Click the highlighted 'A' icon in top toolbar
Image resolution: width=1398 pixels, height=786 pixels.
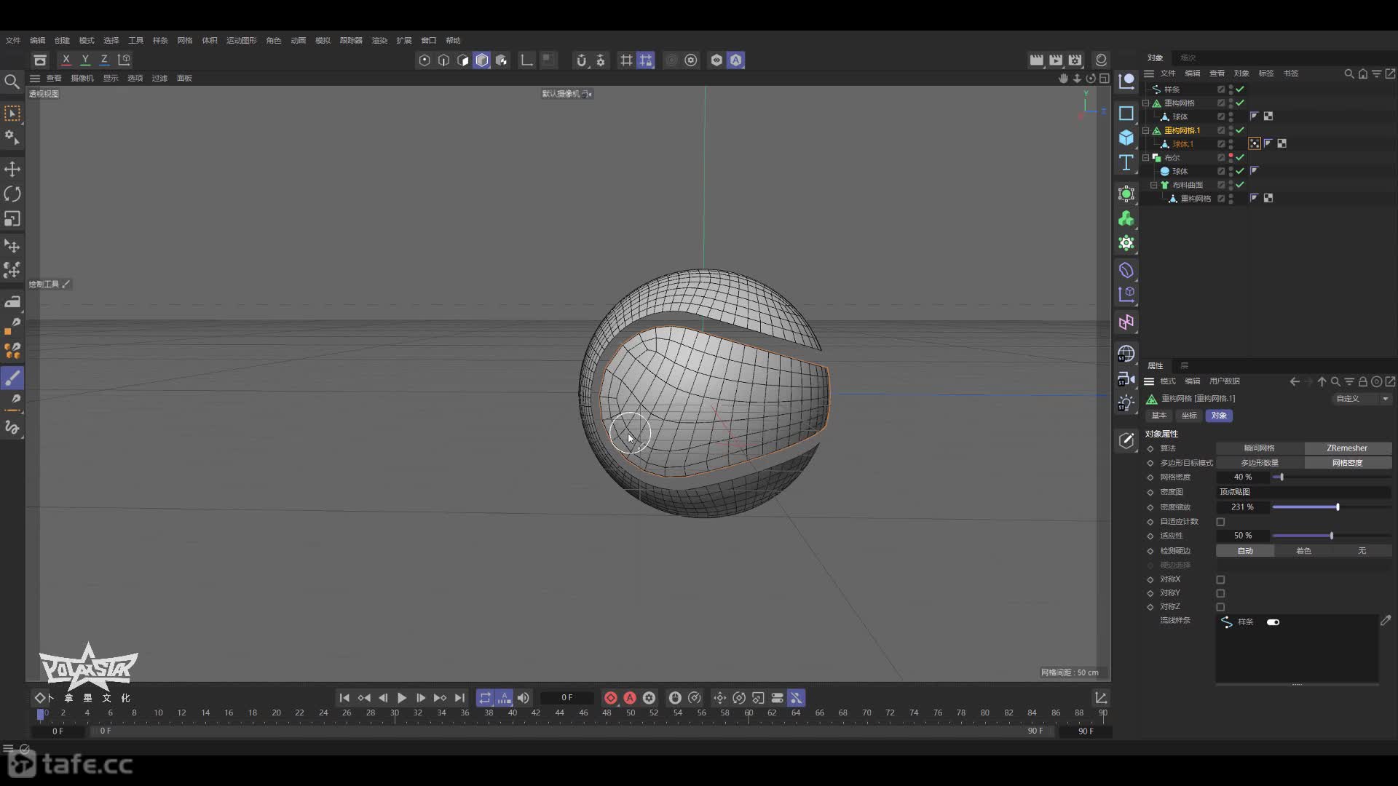click(736, 60)
